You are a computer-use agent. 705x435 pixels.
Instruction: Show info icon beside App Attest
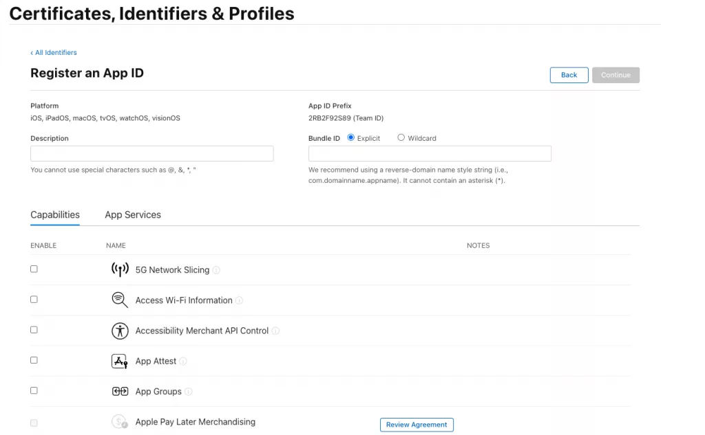[x=183, y=361]
